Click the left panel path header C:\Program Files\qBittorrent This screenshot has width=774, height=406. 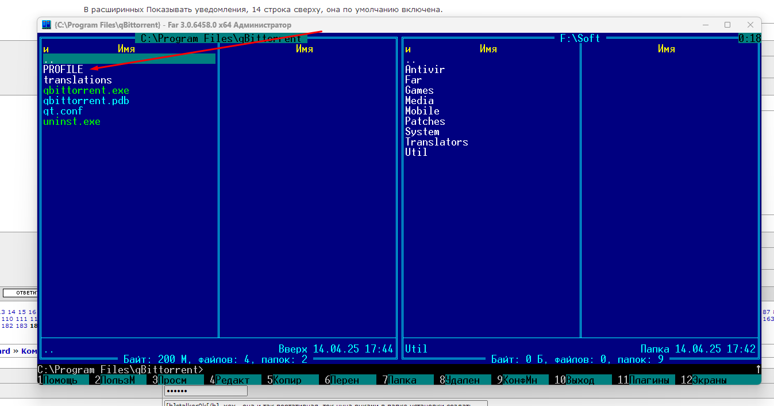221,39
